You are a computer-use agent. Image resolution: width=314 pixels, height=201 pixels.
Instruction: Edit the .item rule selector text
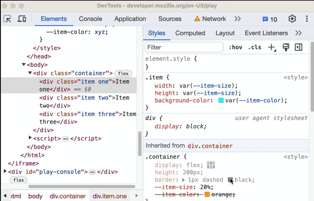pos(154,77)
